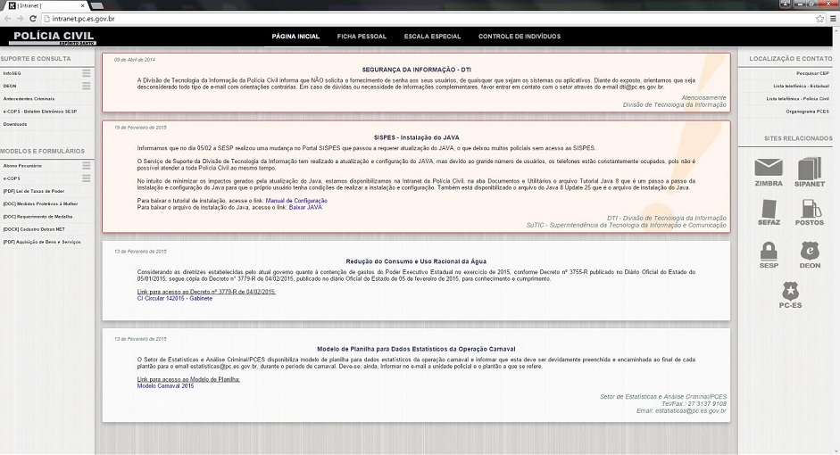Open the InfoSEG sidebar link
840x455 pixels.
point(12,73)
